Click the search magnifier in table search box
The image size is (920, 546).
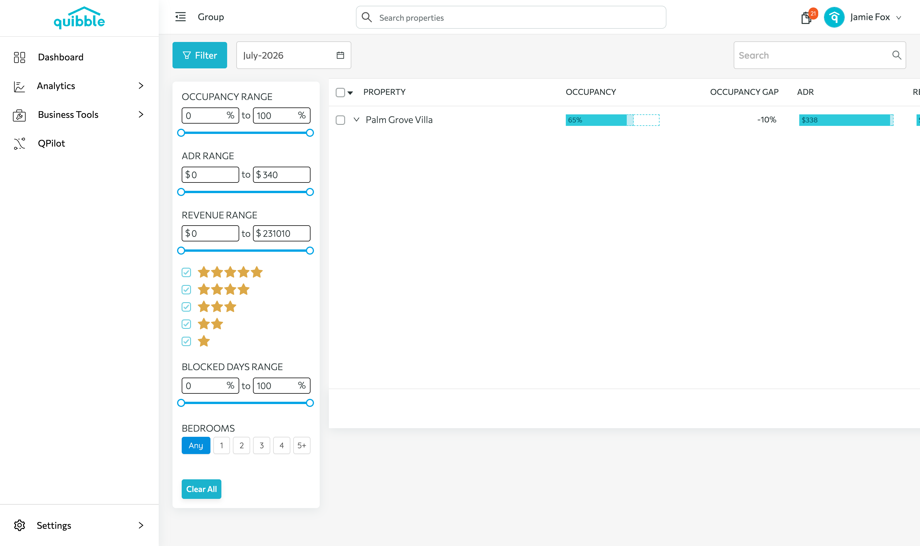click(896, 55)
